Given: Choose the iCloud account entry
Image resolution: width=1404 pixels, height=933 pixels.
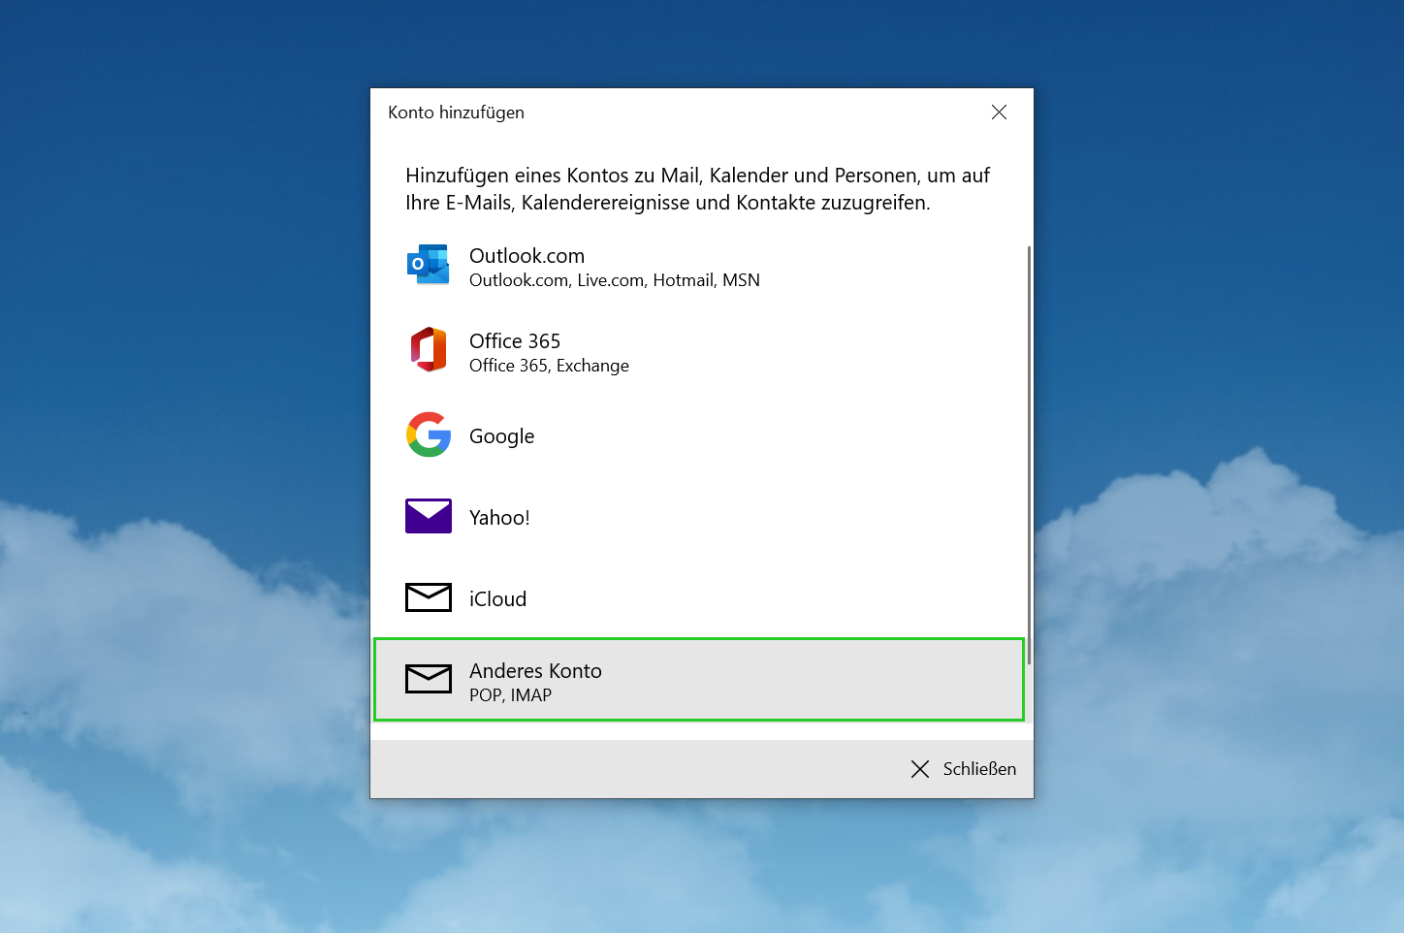Looking at the screenshot, I should (x=699, y=598).
